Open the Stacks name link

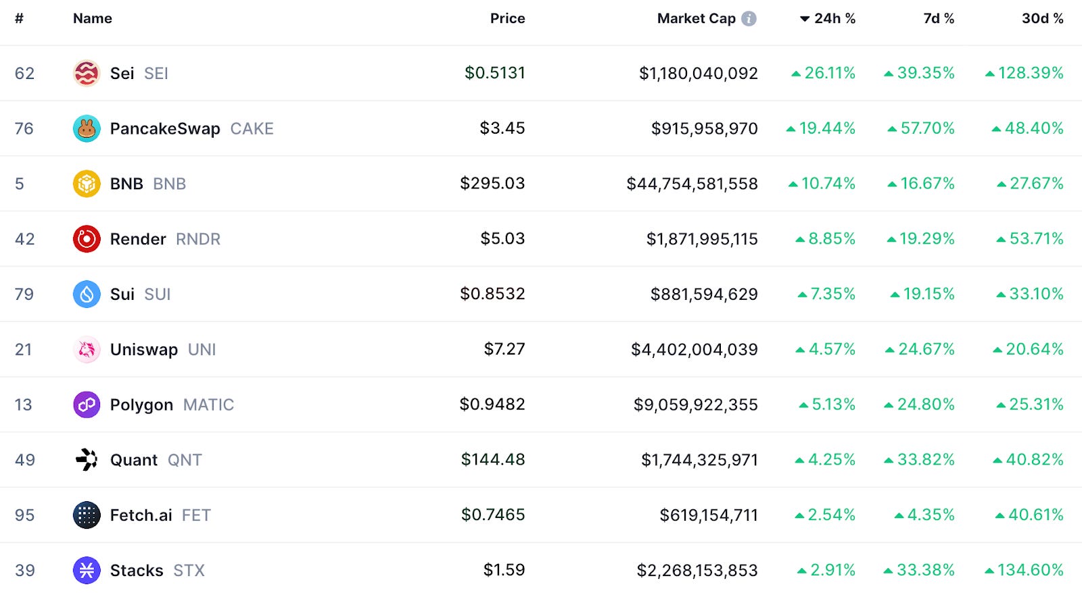(x=137, y=571)
